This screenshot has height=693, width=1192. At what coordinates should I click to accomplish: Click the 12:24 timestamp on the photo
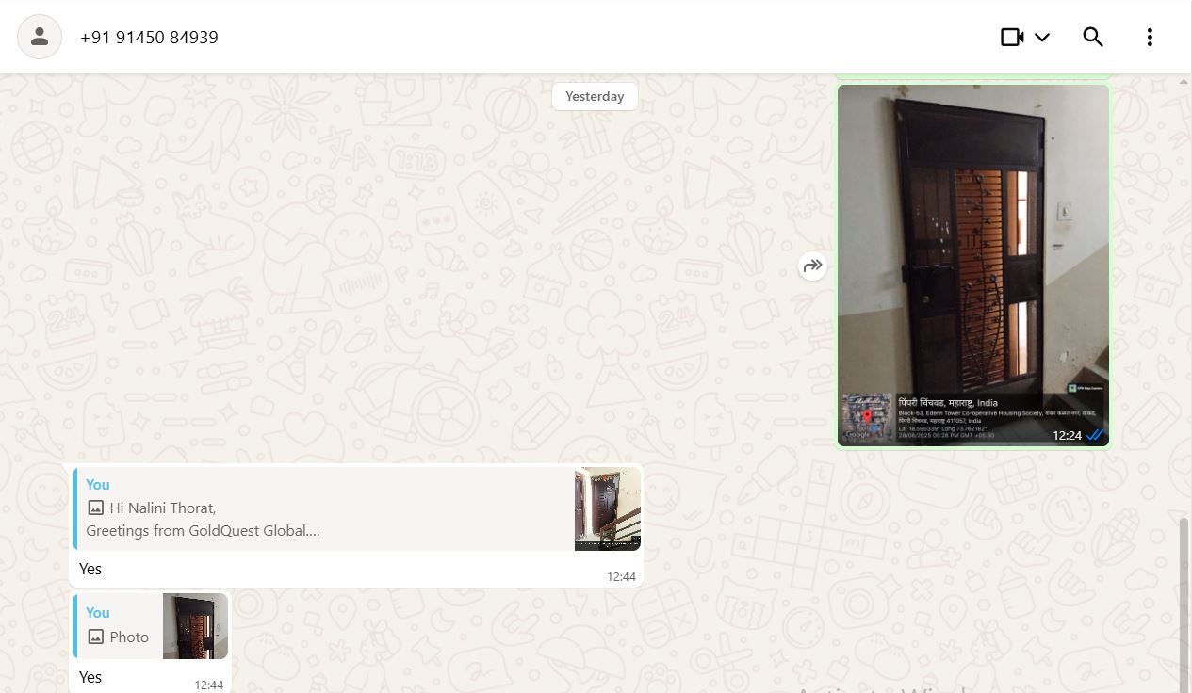point(1067,435)
